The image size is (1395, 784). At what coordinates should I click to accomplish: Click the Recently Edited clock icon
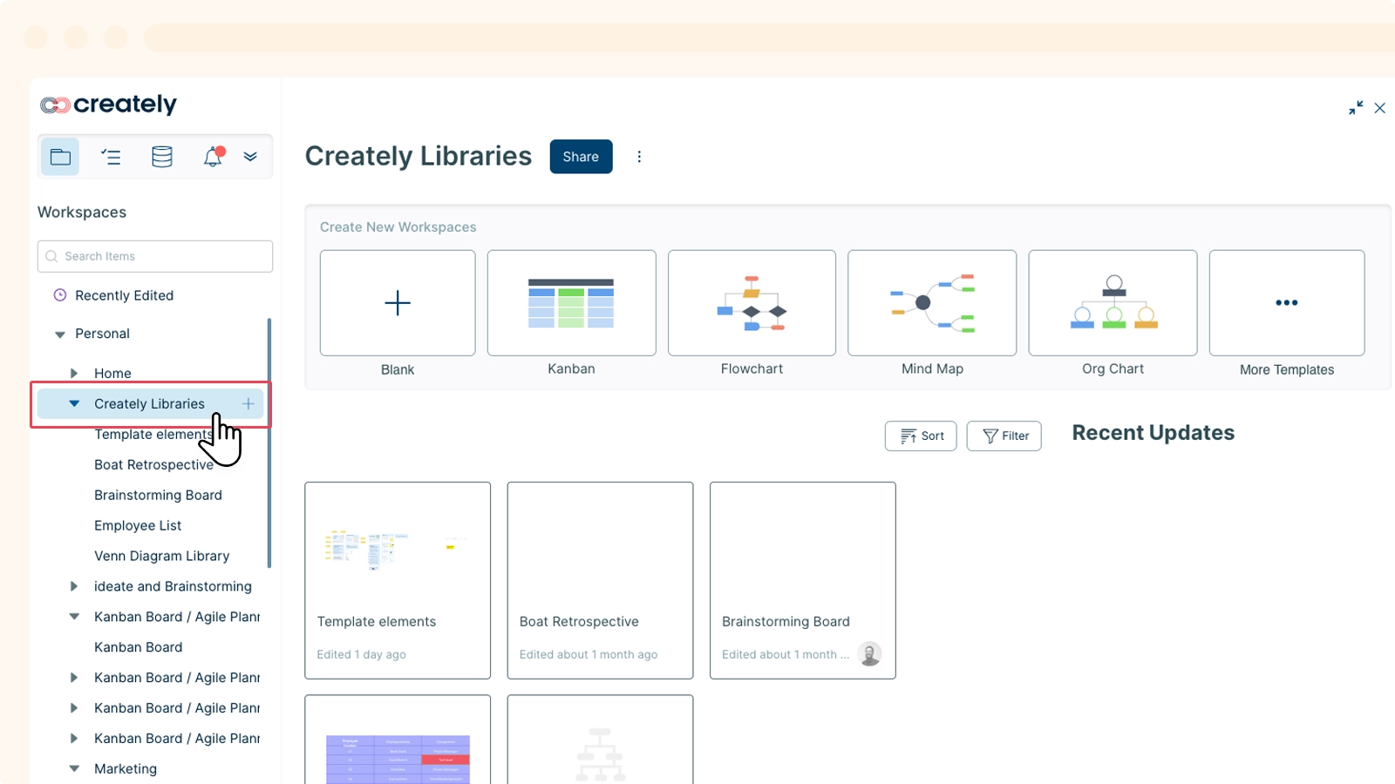click(60, 295)
